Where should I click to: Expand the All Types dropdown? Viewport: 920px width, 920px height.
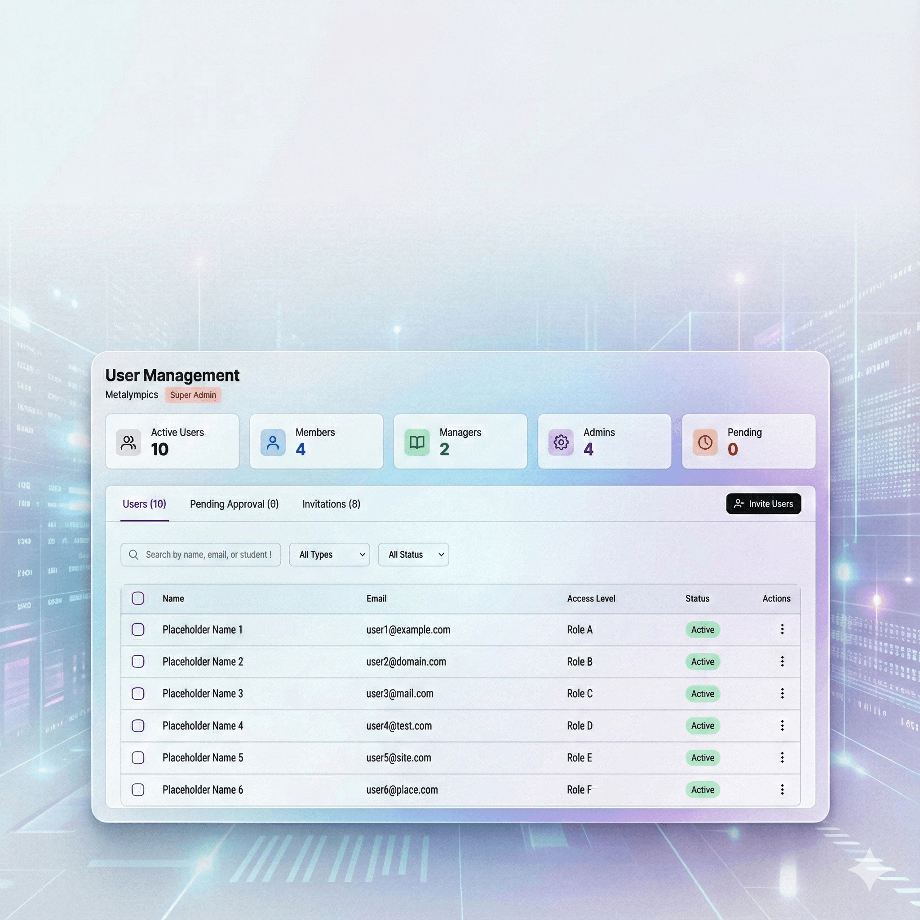330,555
